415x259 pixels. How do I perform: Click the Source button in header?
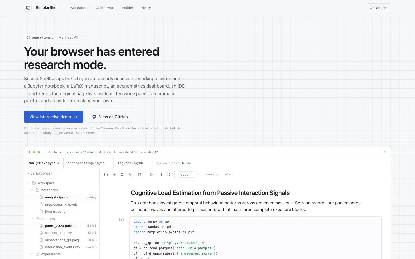379,8
